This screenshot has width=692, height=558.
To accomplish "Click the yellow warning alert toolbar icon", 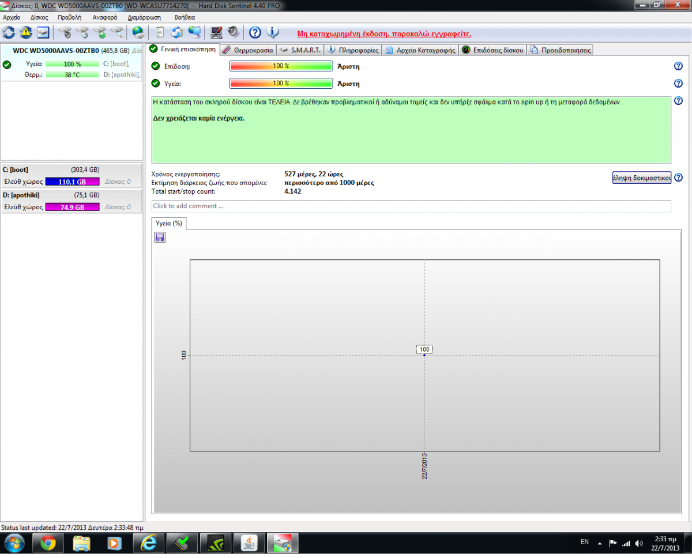I will pos(26,32).
